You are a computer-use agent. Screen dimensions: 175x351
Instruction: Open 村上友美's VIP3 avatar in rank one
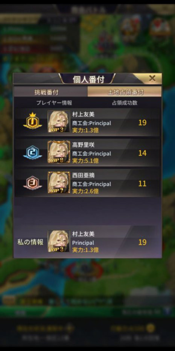tap(59, 122)
